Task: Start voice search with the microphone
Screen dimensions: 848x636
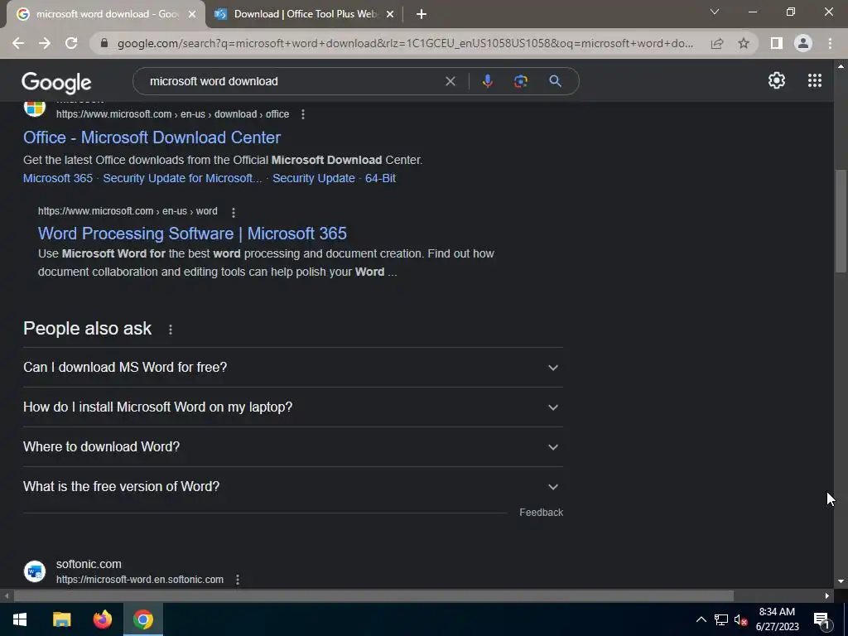Action: [x=487, y=81]
